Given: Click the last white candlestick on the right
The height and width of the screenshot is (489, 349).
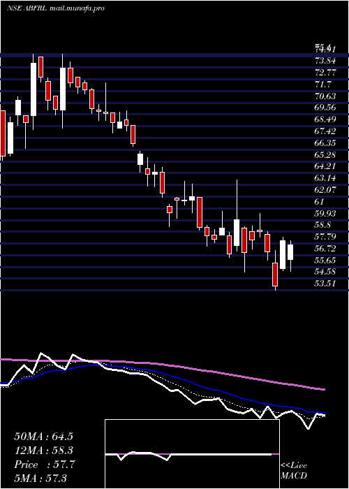Looking at the screenshot, I should point(290,252).
